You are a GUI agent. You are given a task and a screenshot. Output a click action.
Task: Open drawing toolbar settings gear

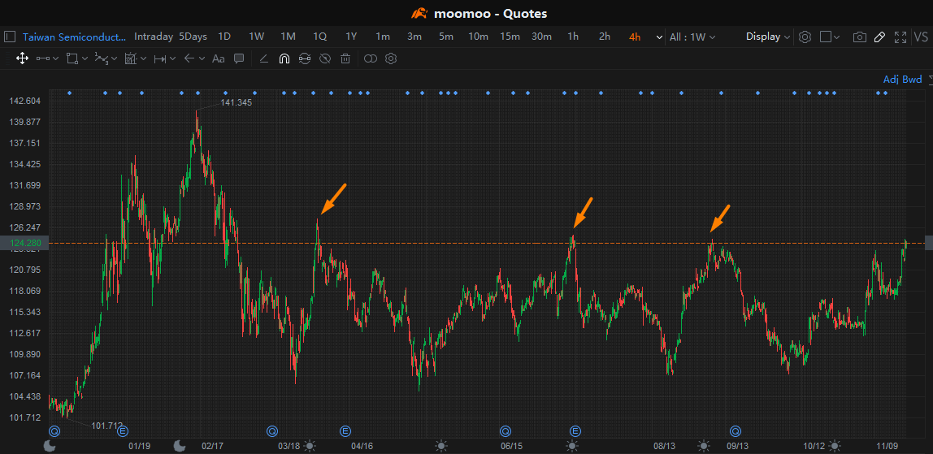(391, 58)
